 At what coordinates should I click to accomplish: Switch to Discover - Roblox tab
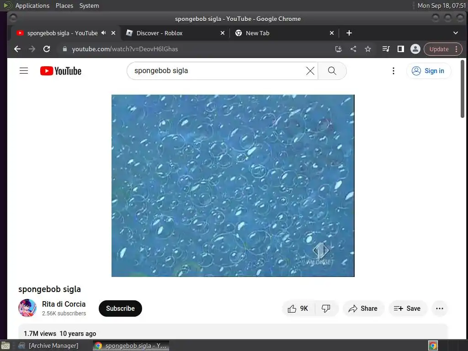[175, 33]
